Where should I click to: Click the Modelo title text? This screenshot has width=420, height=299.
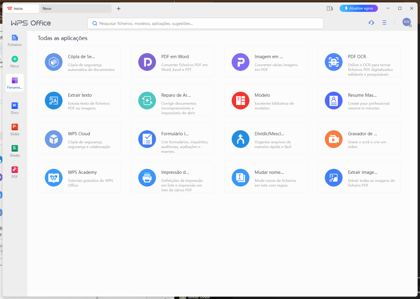pyautogui.click(x=262, y=95)
